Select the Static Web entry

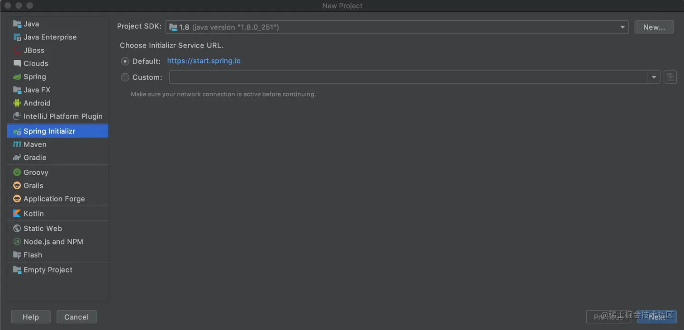coord(58,228)
